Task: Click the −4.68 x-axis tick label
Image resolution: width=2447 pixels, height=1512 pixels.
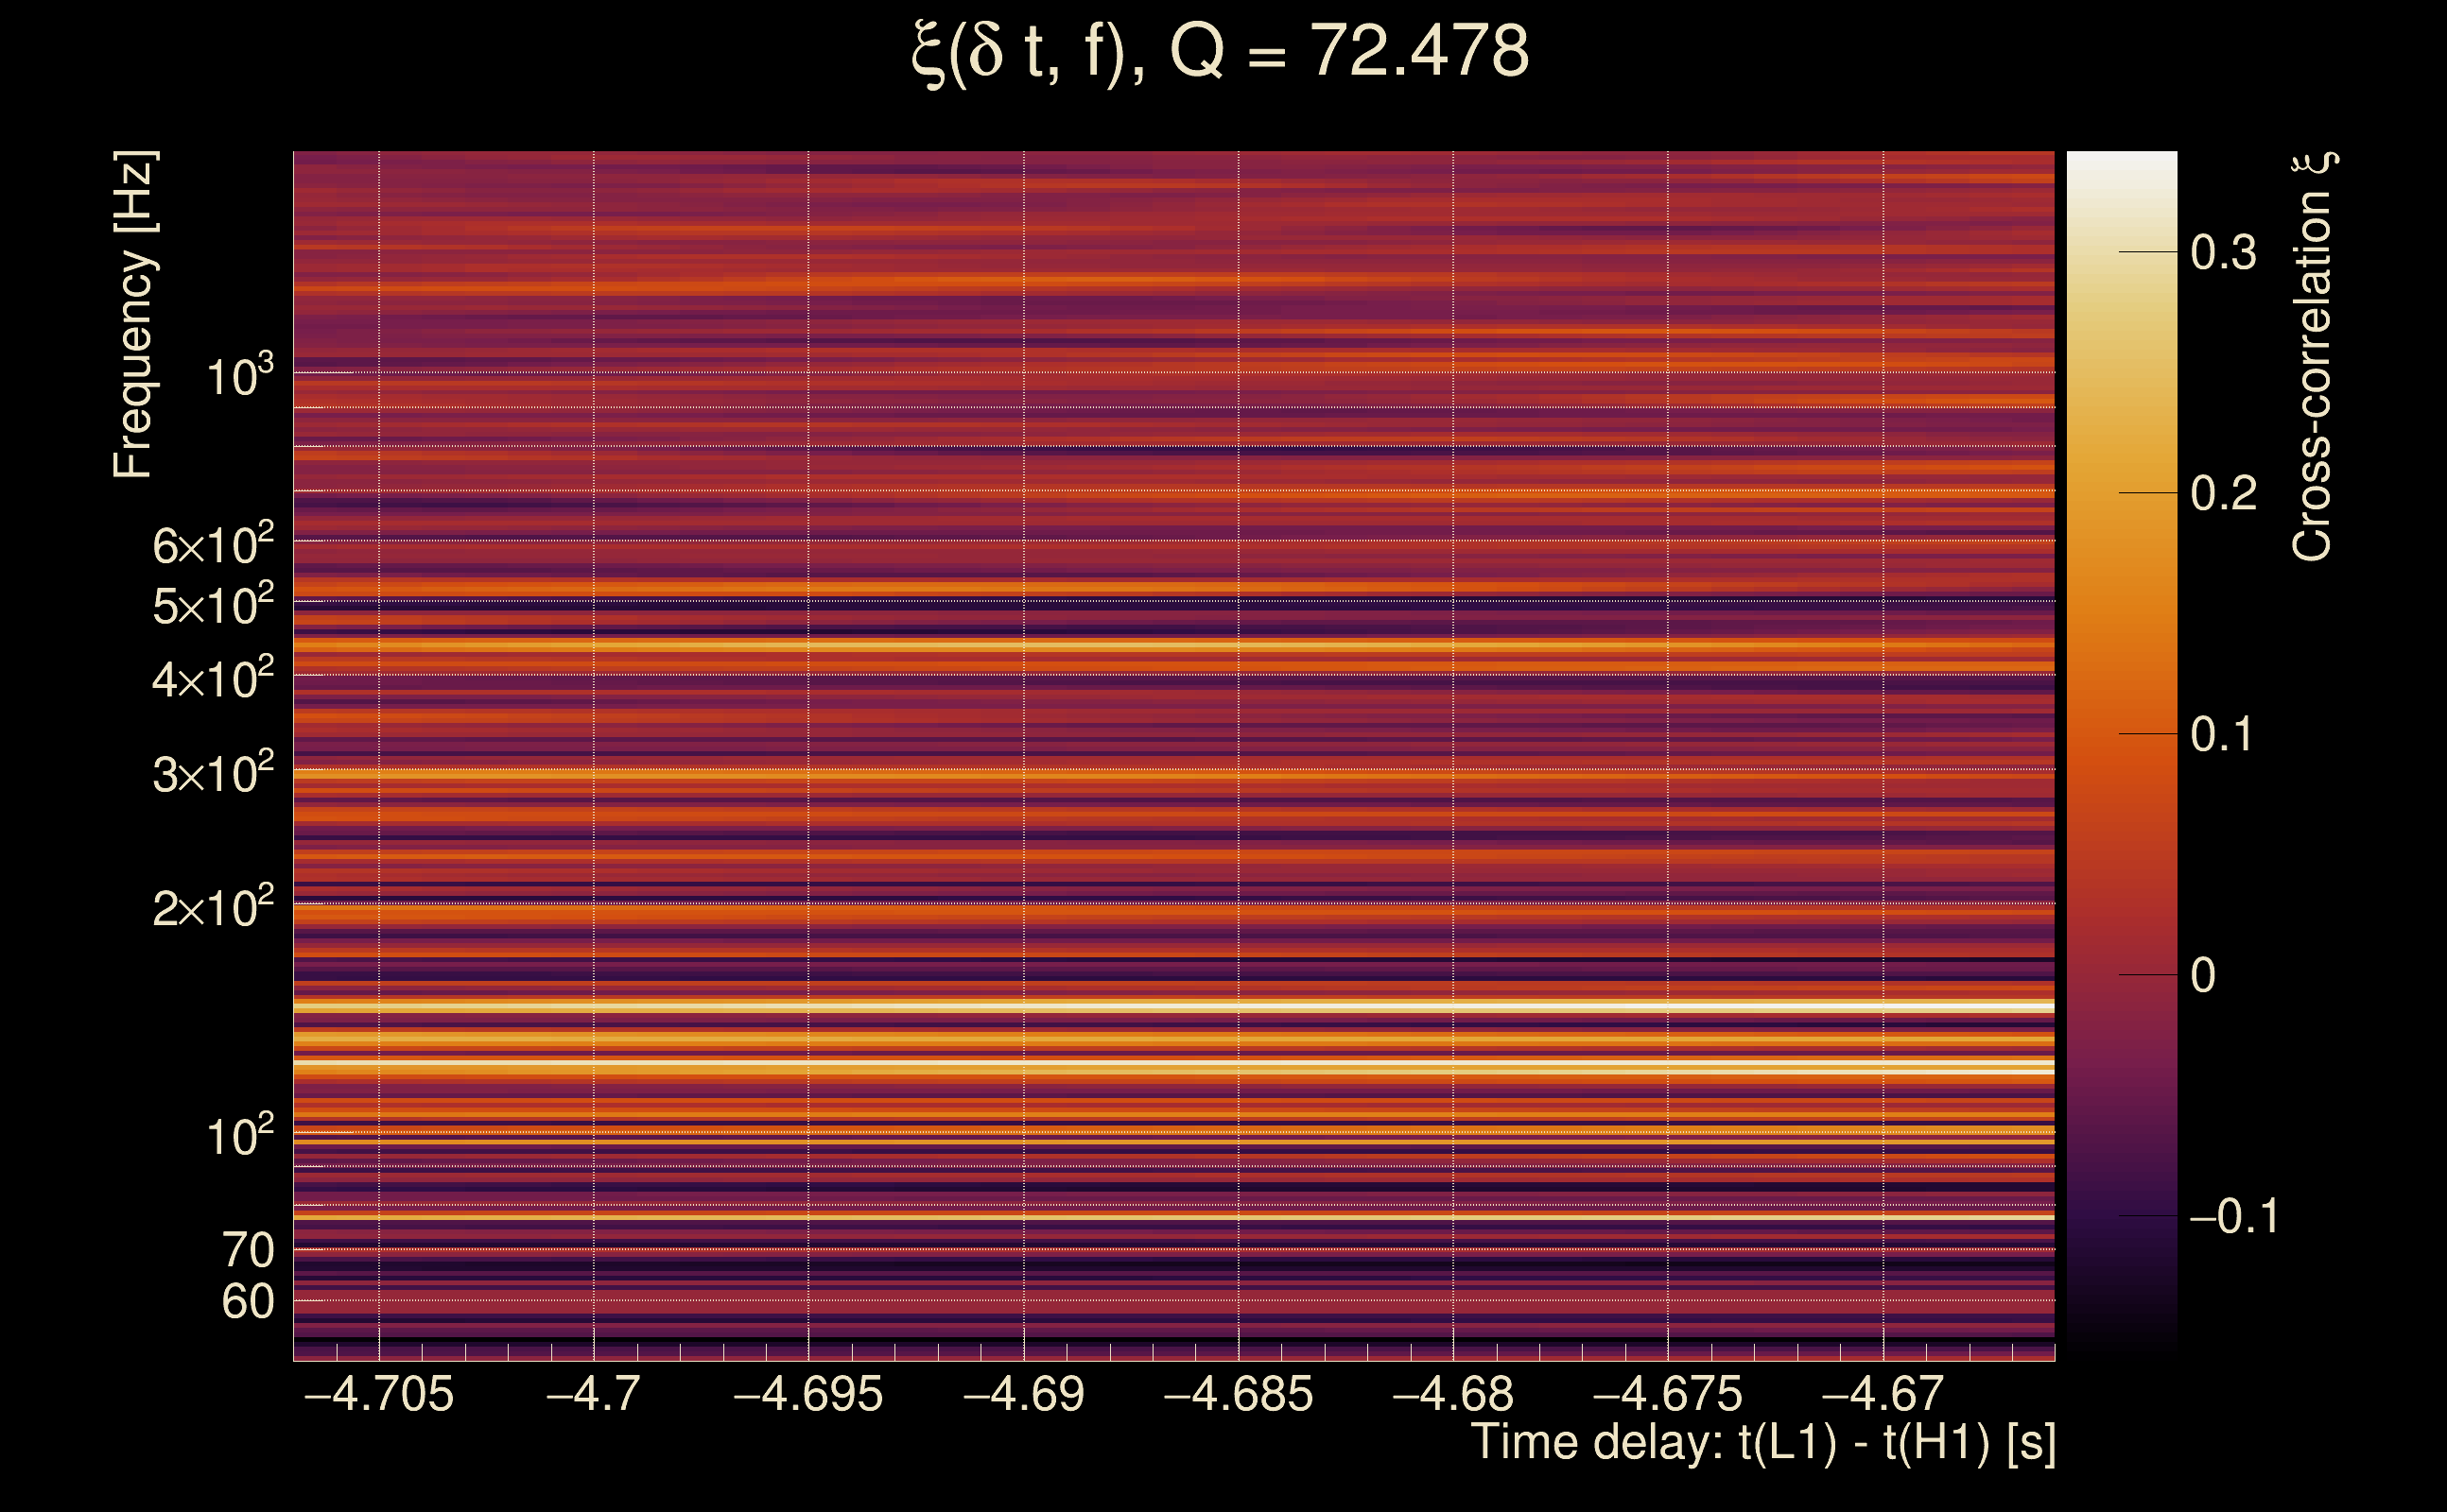Action: pos(1452,1394)
